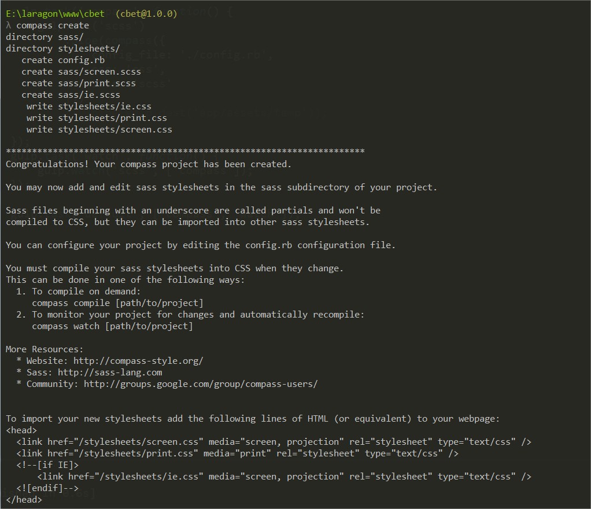Click the 'compass create' command text

pos(53,25)
